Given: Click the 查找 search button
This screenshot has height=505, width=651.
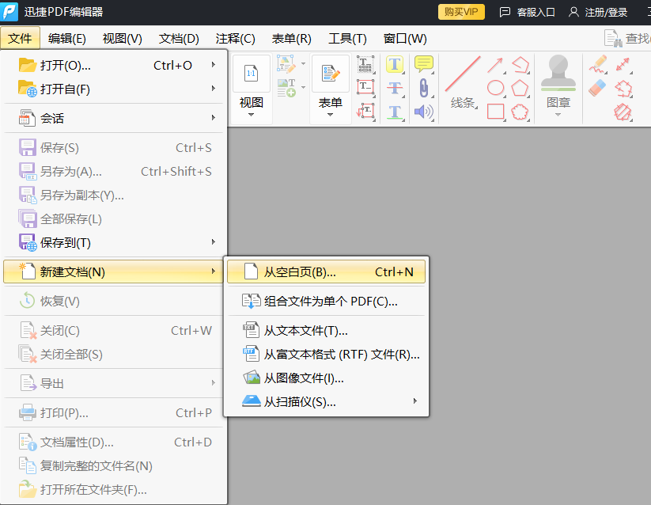Looking at the screenshot, I should pos(627,39).
